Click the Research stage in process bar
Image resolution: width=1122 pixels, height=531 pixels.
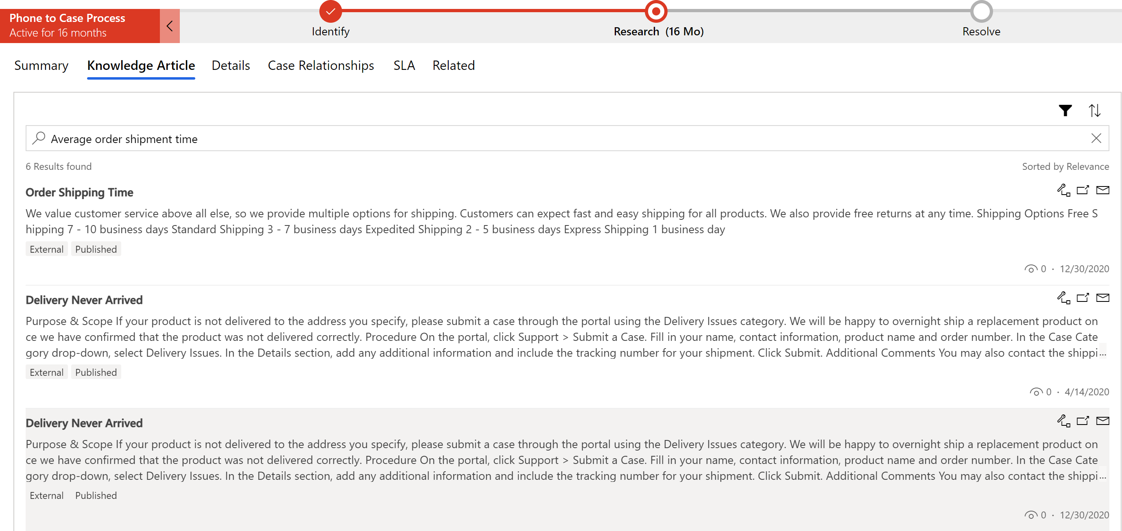coord(656,10)
